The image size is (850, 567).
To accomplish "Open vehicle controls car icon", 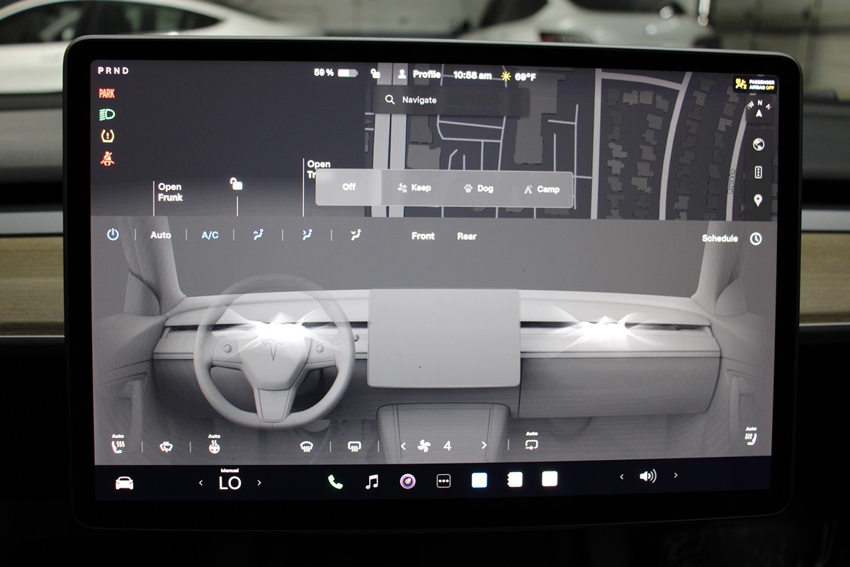I will (125, 483).
